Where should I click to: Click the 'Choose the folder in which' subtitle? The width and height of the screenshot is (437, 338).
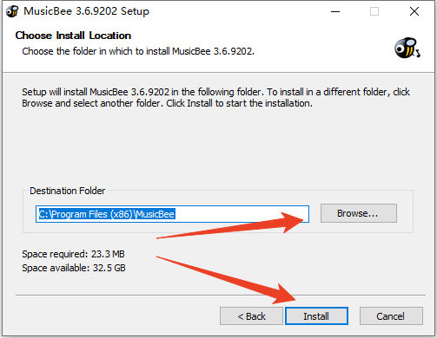pyautogui.click(x=138, y=51)
